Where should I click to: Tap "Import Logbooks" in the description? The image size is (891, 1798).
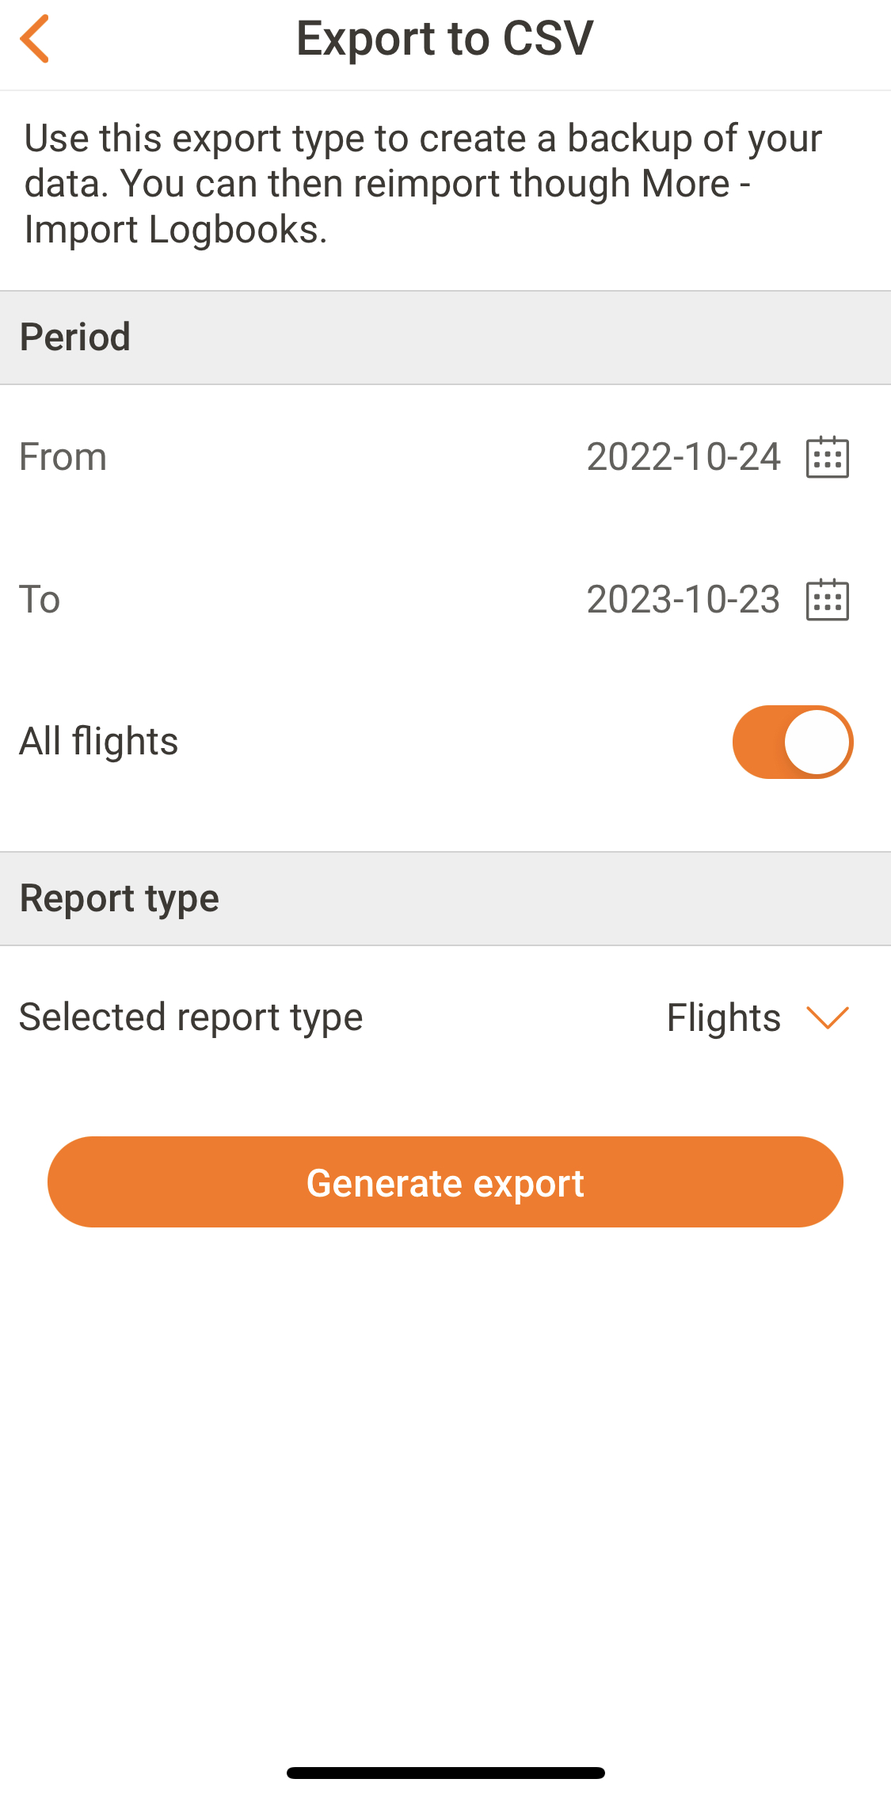175,230
